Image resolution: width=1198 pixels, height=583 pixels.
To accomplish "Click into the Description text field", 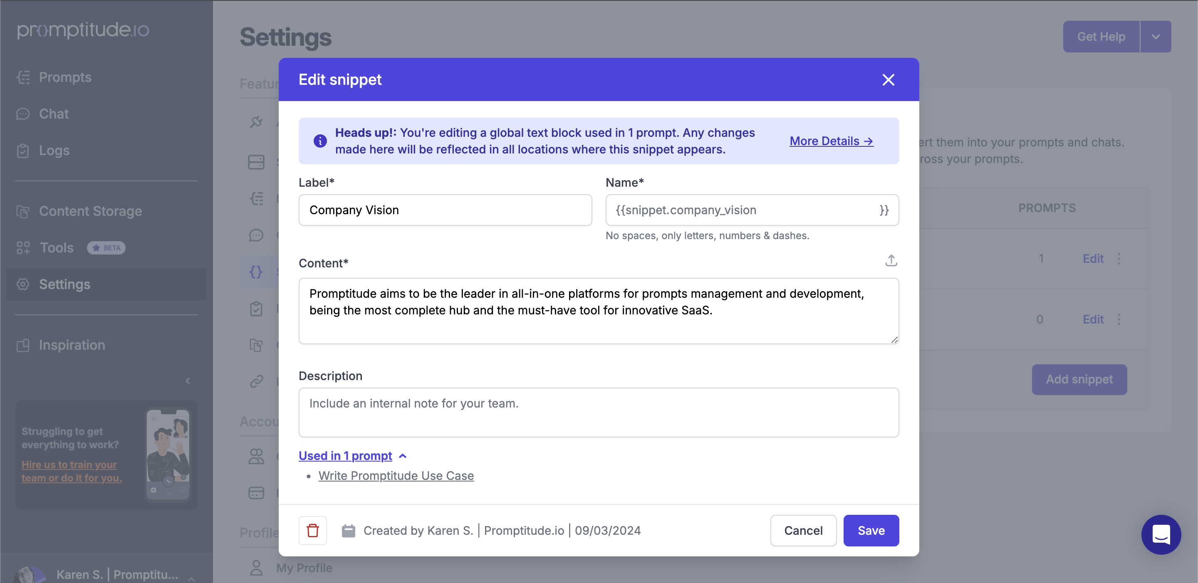I will (x=598, y=413).
